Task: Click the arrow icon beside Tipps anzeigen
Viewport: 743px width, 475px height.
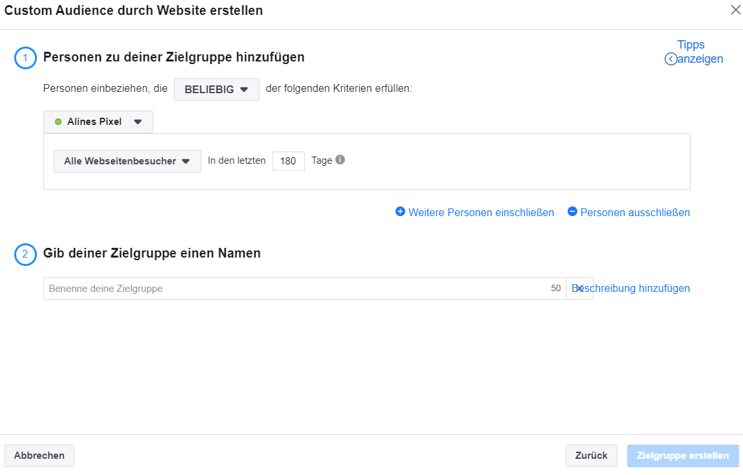Action: pos(671,59)
